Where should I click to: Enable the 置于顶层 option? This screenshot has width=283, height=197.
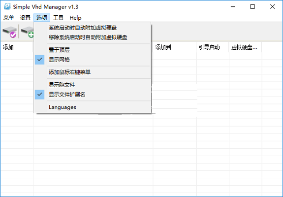[x=93, y=50]
